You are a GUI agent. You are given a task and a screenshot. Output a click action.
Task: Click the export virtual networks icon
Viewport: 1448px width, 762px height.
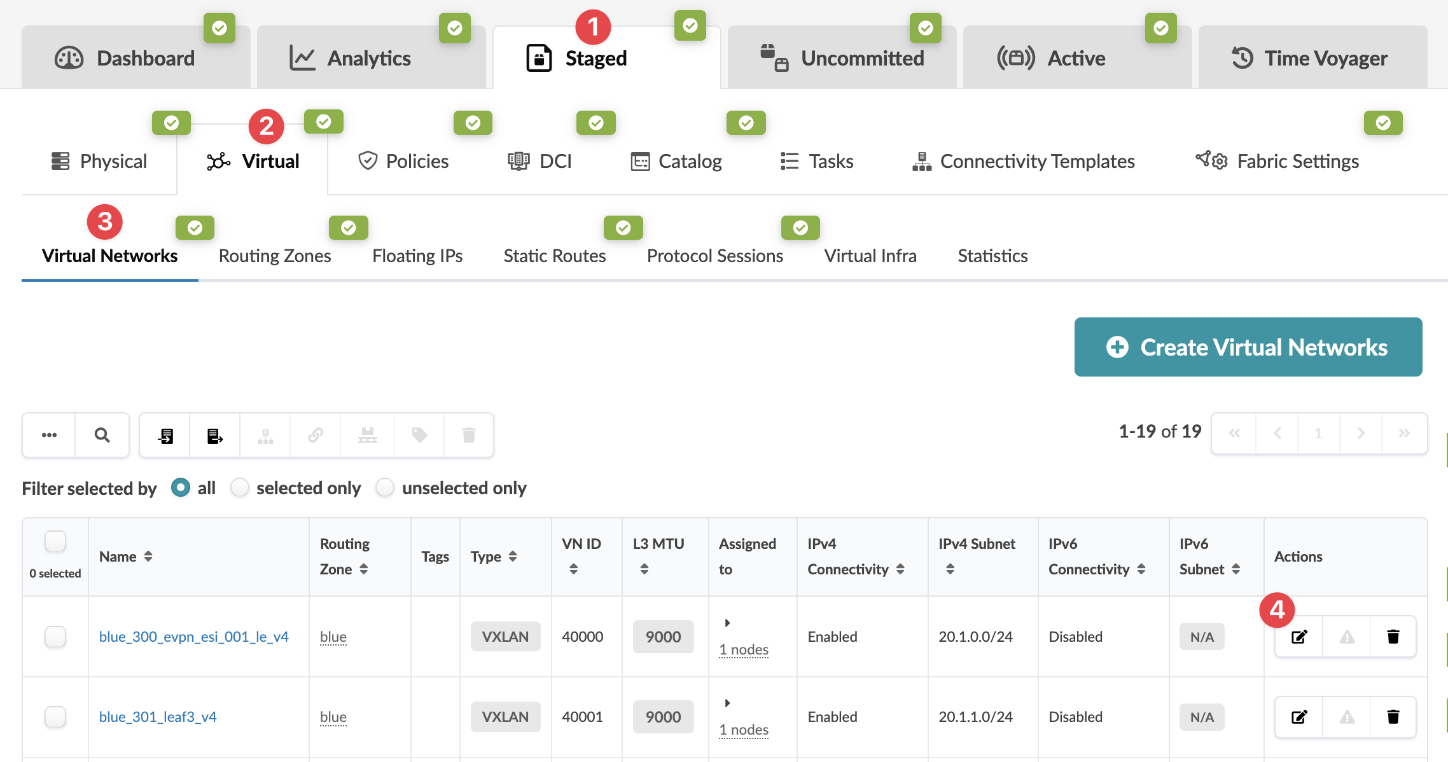(215, 435)
